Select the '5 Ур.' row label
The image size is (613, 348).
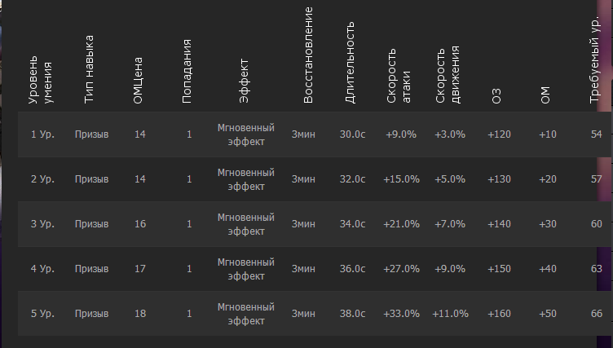[x=42, y=313]
